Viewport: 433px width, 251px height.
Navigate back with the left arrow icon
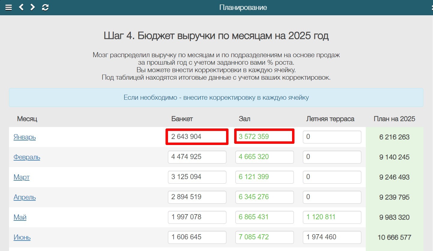click(21, 7)
